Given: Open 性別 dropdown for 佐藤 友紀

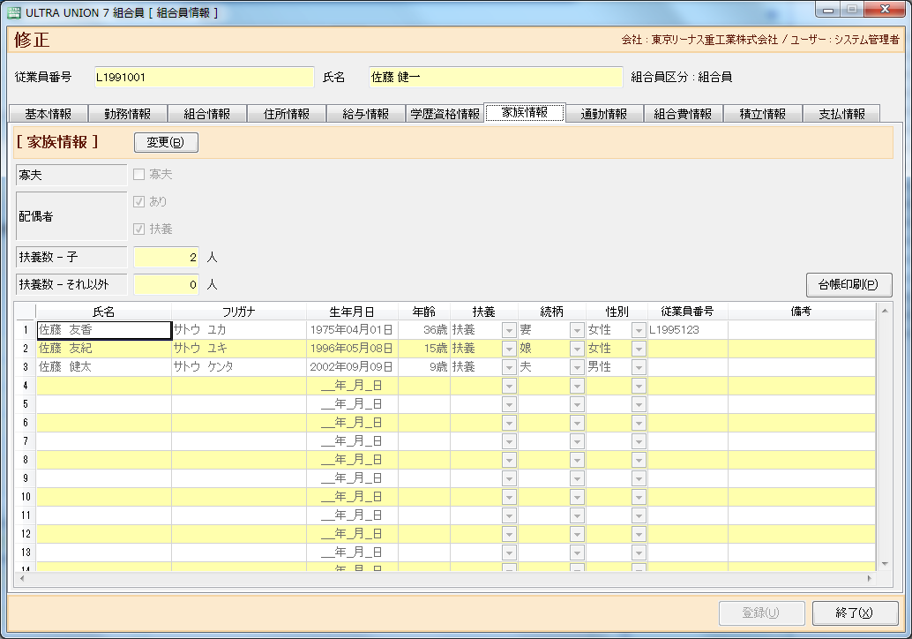Looking at the screenshot, I should [639, 349].
